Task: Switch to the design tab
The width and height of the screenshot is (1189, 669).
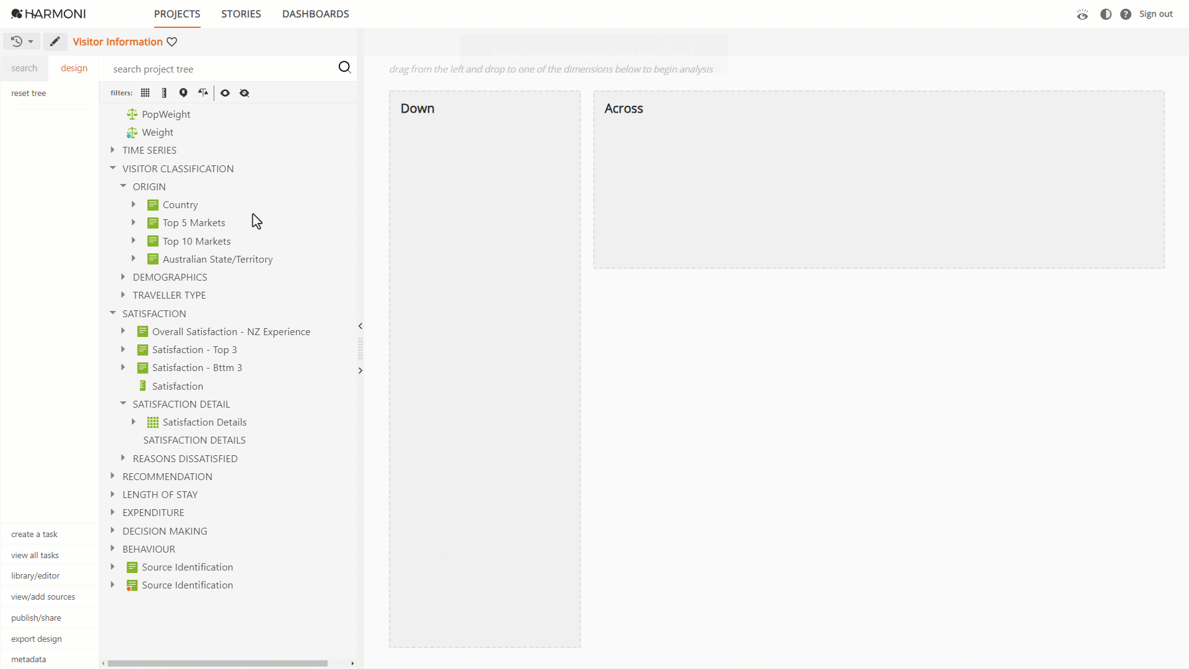Action: pyautogui.click(x=74, y=68)
